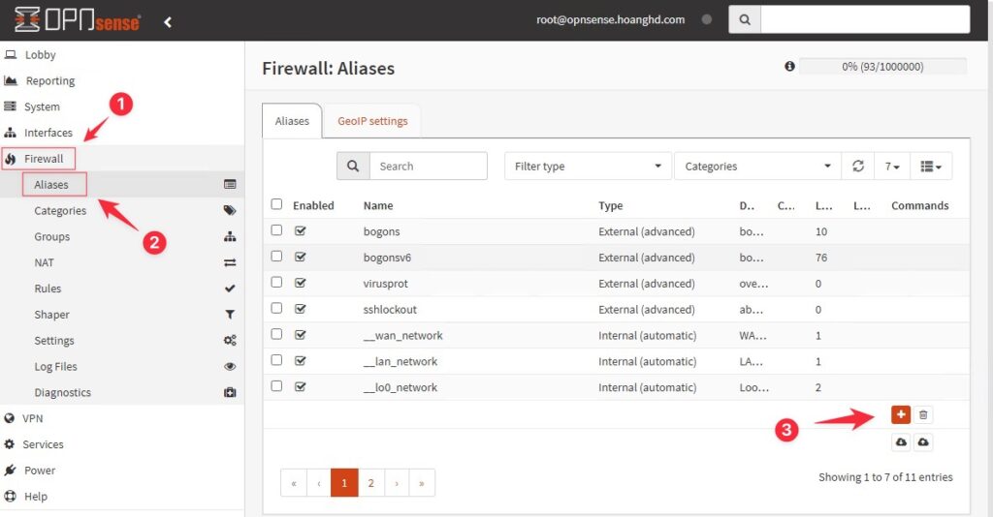993x517 pixels.
Task: Click the magnifier icon in the top search bar
Action: (x=745, y=19)
